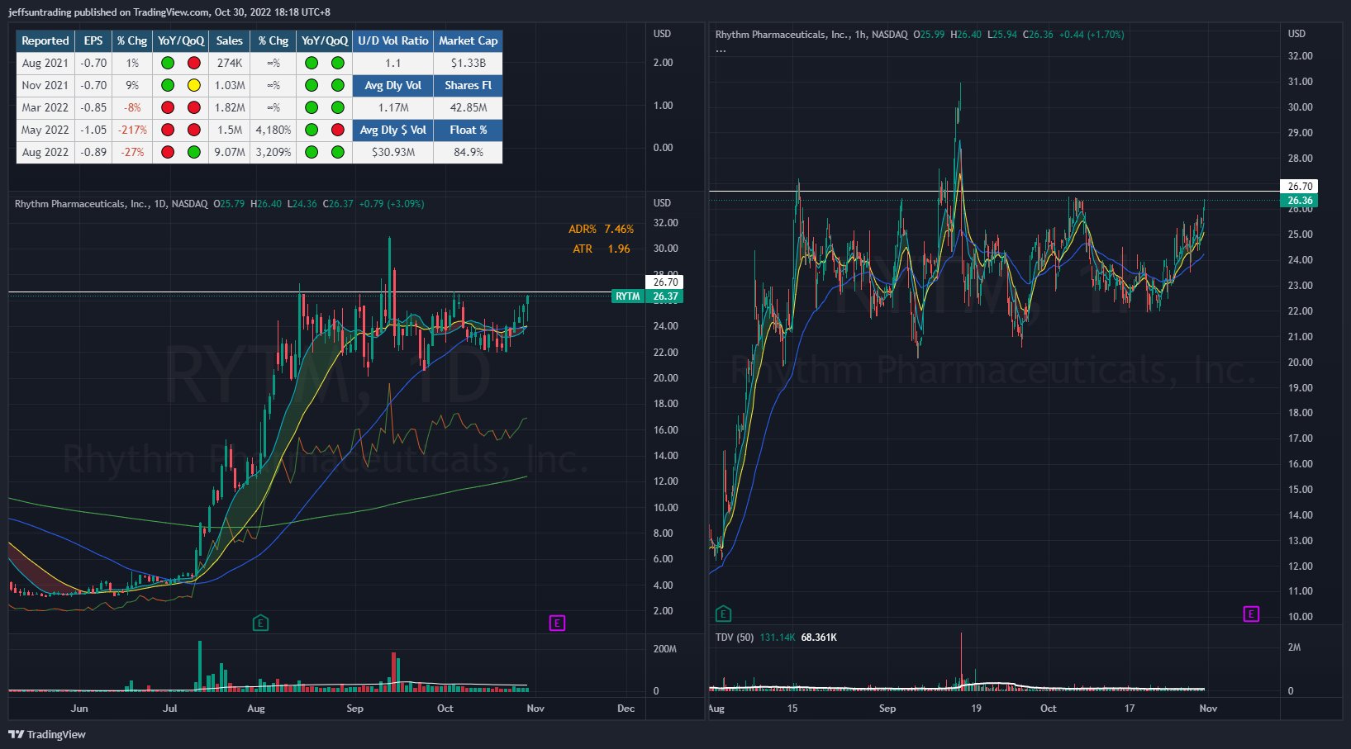
Task: Click the ADR% 7.46% label
Action: click(x=601, y=230)
